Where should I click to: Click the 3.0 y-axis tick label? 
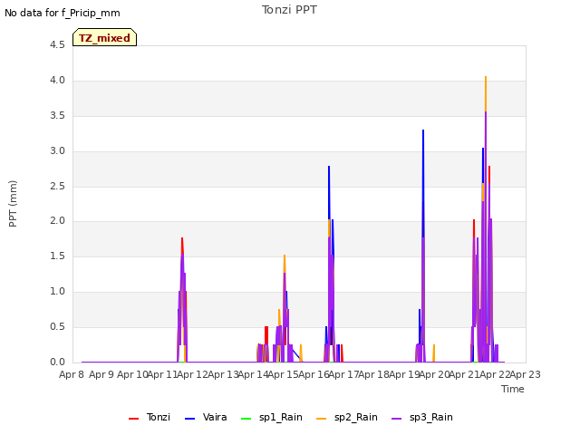[57, 151]
